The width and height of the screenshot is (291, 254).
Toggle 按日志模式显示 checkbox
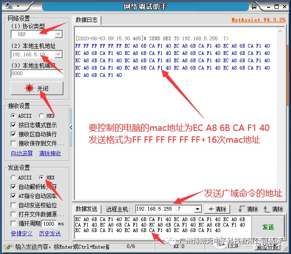pos(13,125)
